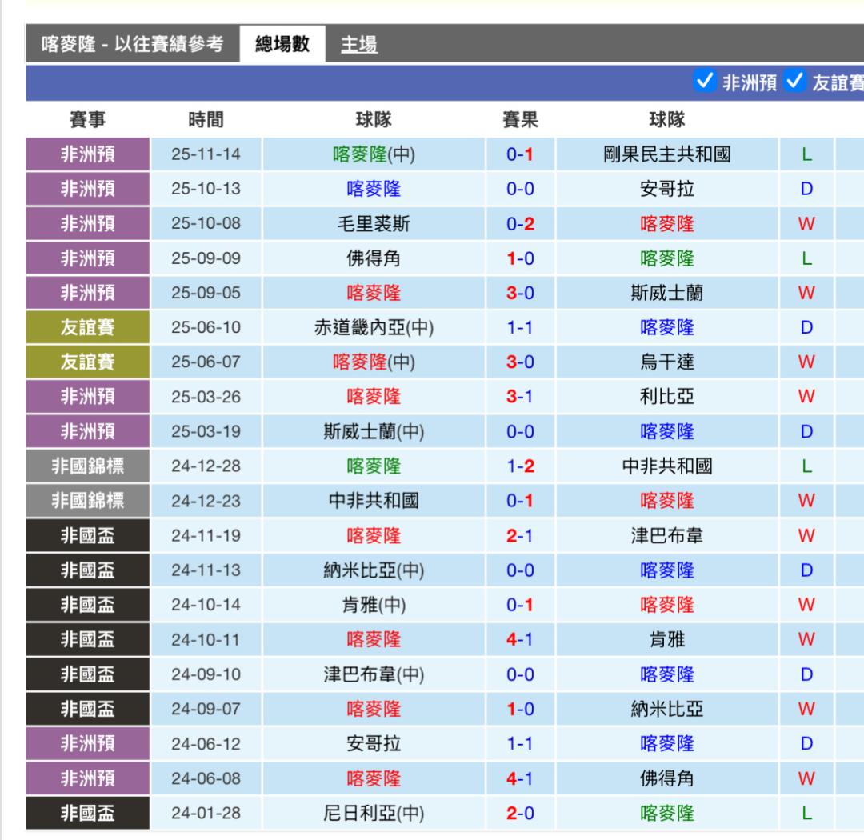
Task: Toggle the 友誼賽 filter checkbox
Action: point(794,82)
